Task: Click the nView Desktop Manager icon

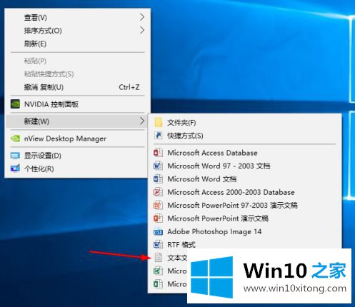Action: (x=15, y=139)
